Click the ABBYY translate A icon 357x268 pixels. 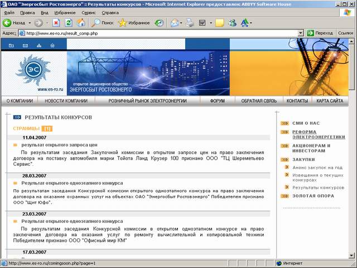(x=244, y=23)
